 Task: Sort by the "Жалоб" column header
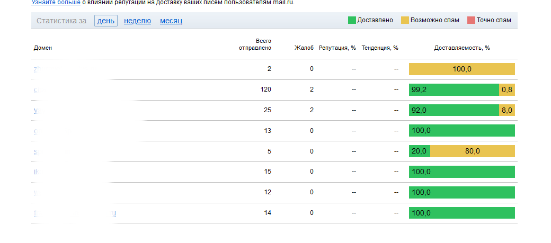pos(304,48)
